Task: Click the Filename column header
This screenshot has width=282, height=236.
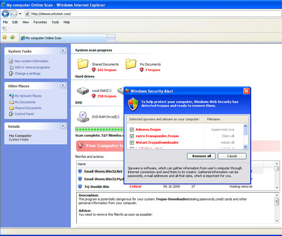Action: click(226, 119)
